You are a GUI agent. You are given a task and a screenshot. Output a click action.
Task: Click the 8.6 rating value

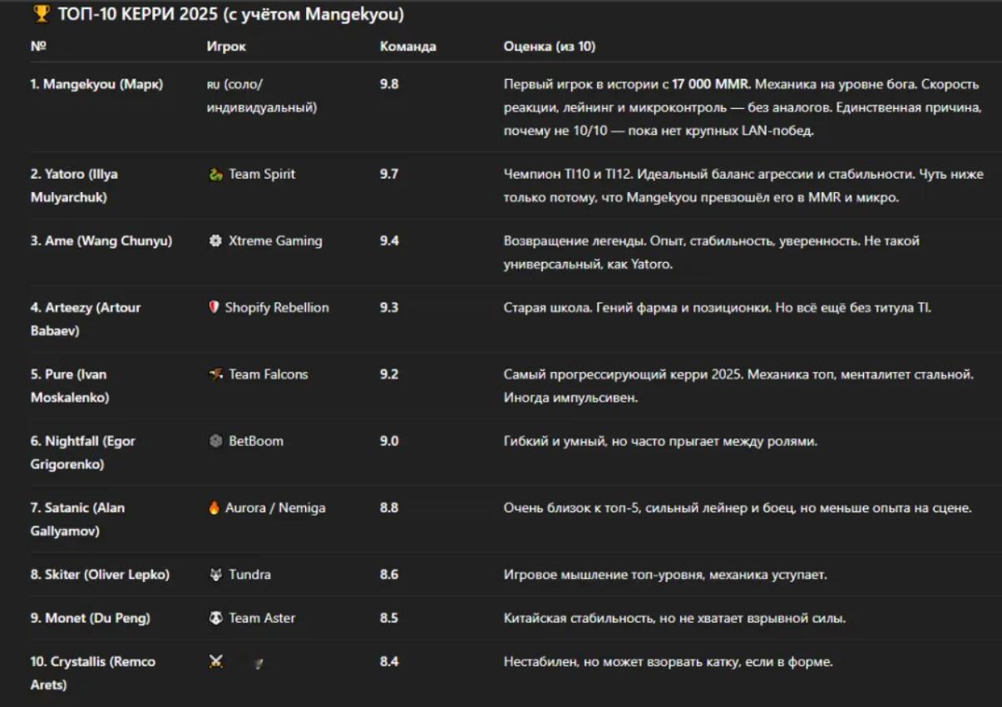tap(389, 575)
